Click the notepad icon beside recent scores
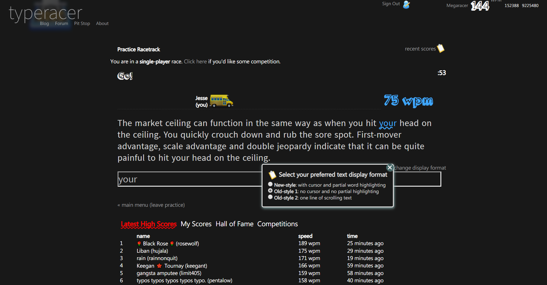The width and height of the screenshot is (547, 285). [441, 48]
